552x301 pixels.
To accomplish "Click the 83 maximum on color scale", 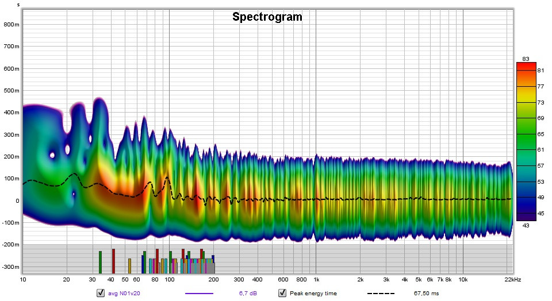I will click(x=526, y=59).
